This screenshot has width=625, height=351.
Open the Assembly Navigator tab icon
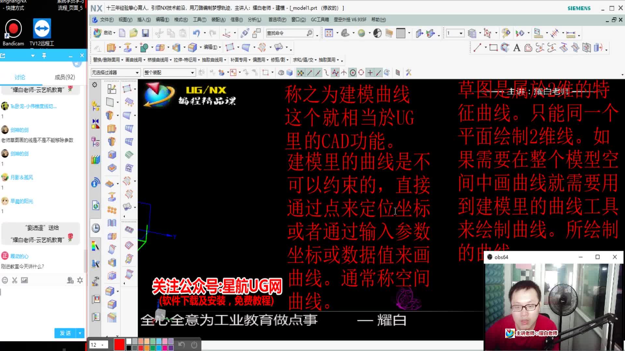(95, 106)
